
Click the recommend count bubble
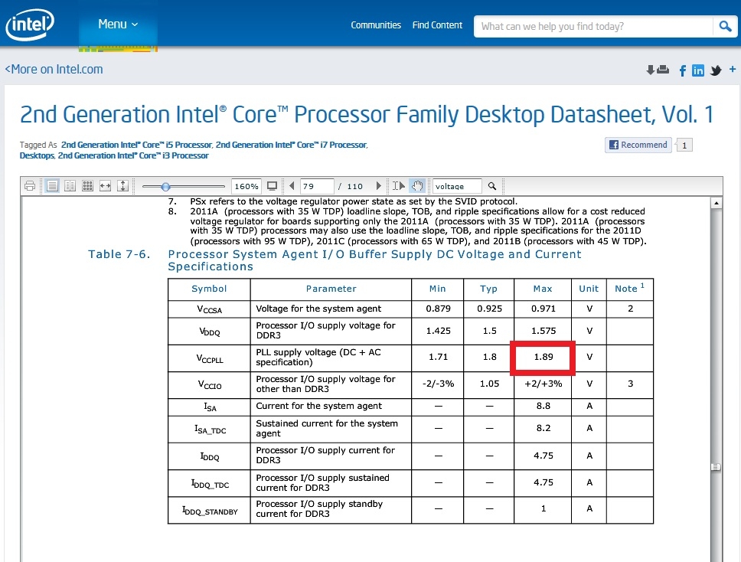click(x=684, y=145)
